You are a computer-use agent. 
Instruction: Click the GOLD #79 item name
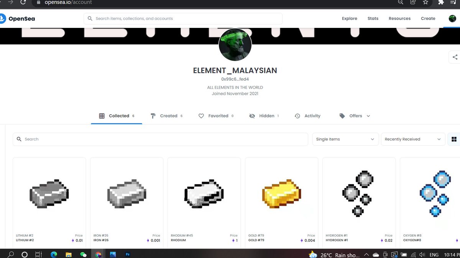coord(256,240)
